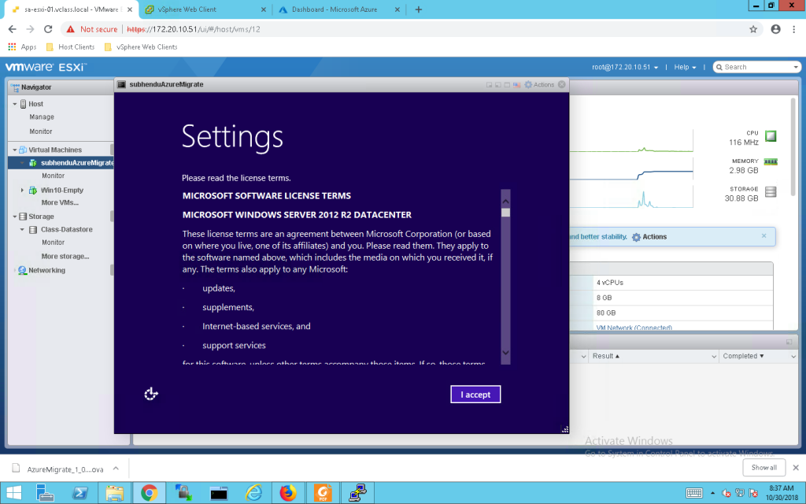The width and height of the screenshot is (806, 504).
Task: Open the Chrome three-dot menu
Action: 793,29
